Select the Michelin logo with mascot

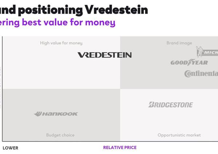[207, 52]
